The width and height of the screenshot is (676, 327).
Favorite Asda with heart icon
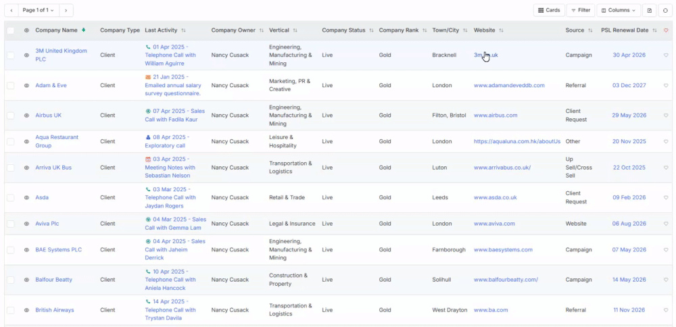[666, 197]
